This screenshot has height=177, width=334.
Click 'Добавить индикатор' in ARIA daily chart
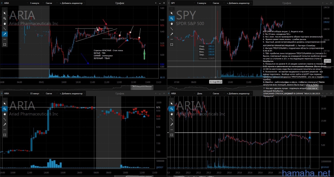(x=239, y=94)
